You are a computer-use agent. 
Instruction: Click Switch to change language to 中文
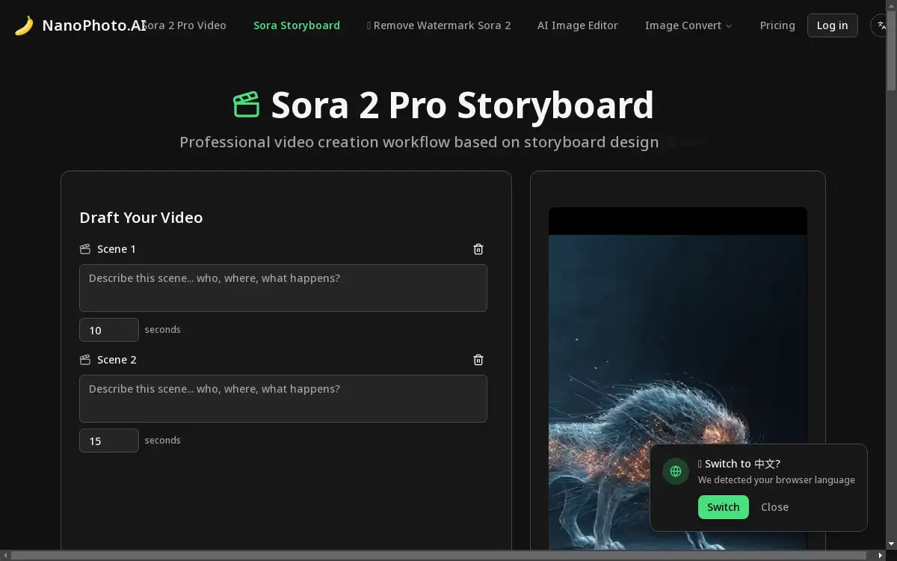[723, 507]
